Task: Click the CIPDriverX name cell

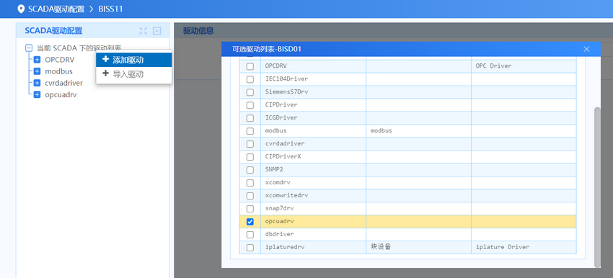Action: pyautogui.click(x=314, y=156)
